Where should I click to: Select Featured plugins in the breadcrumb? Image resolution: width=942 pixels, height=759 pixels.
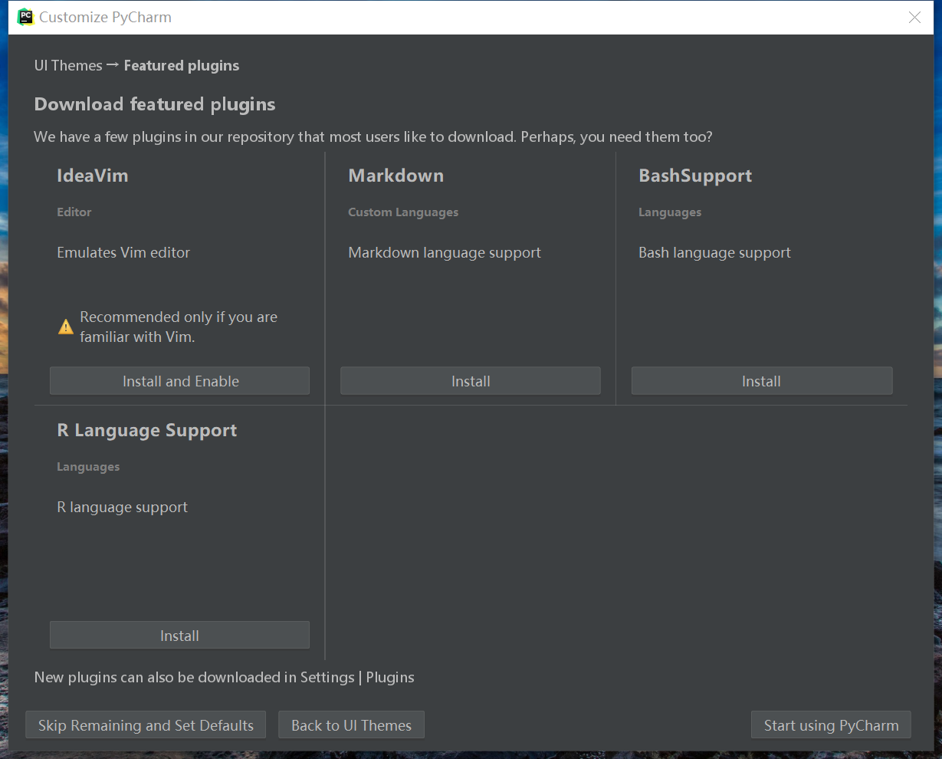click(182, 66)
